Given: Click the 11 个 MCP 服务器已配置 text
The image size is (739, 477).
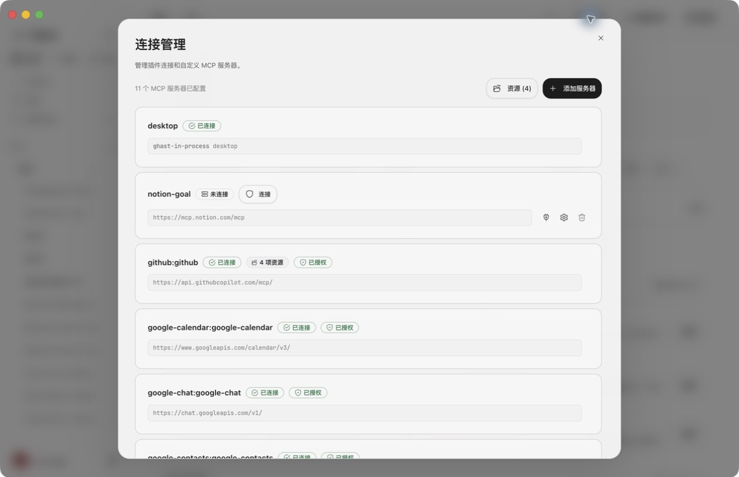Looking at the screenshot, I should (x=170, y=89).
